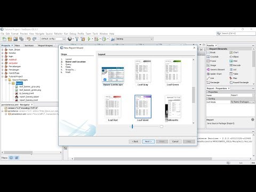
Task: Toggle the first Navigator filter button
Action: [11, 157]
